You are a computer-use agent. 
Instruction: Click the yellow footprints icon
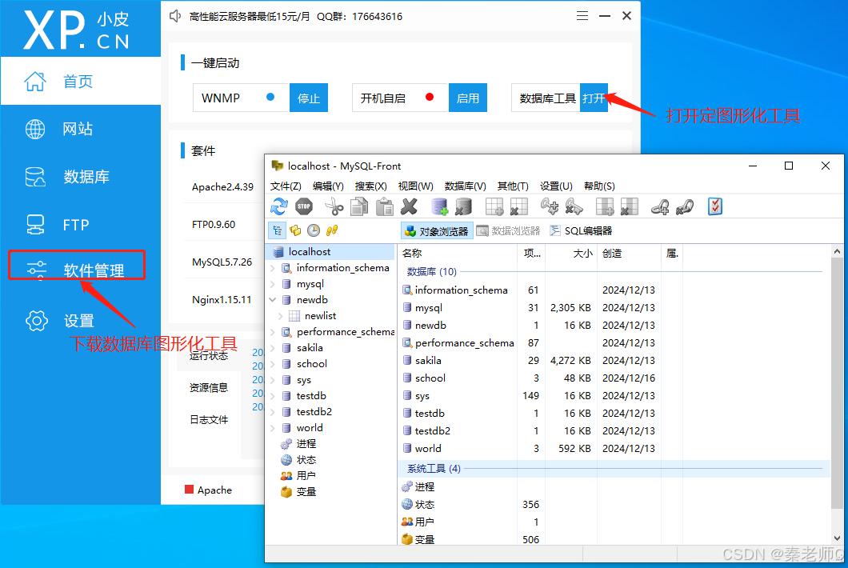pos(331,230)
